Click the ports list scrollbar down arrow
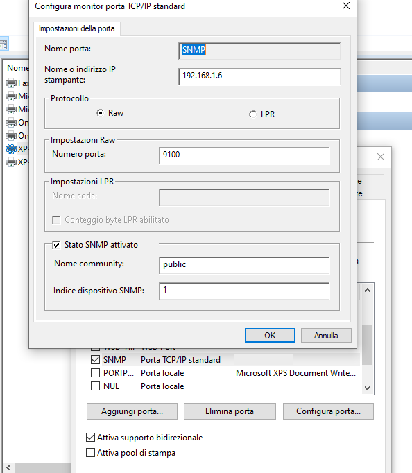 click(x=367, y=388)
